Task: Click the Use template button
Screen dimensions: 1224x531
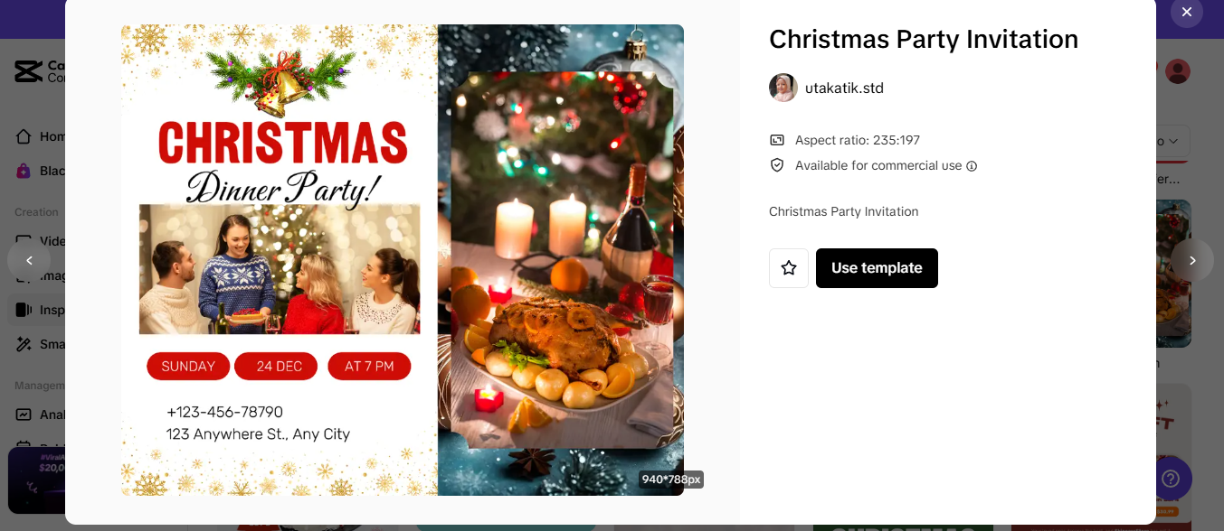Action: click(877, 268)
